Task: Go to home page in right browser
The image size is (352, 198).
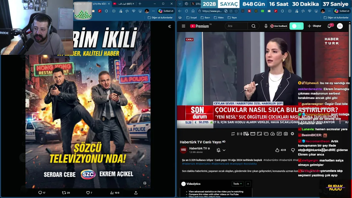Action: [193, 11]
